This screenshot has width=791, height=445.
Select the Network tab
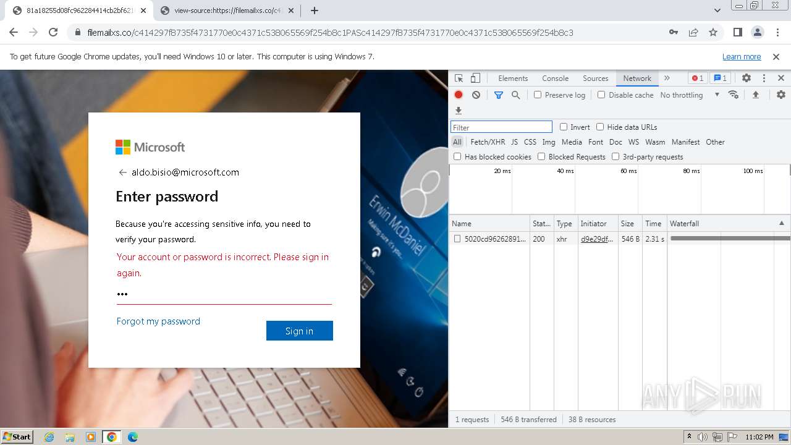pos(637,78)
